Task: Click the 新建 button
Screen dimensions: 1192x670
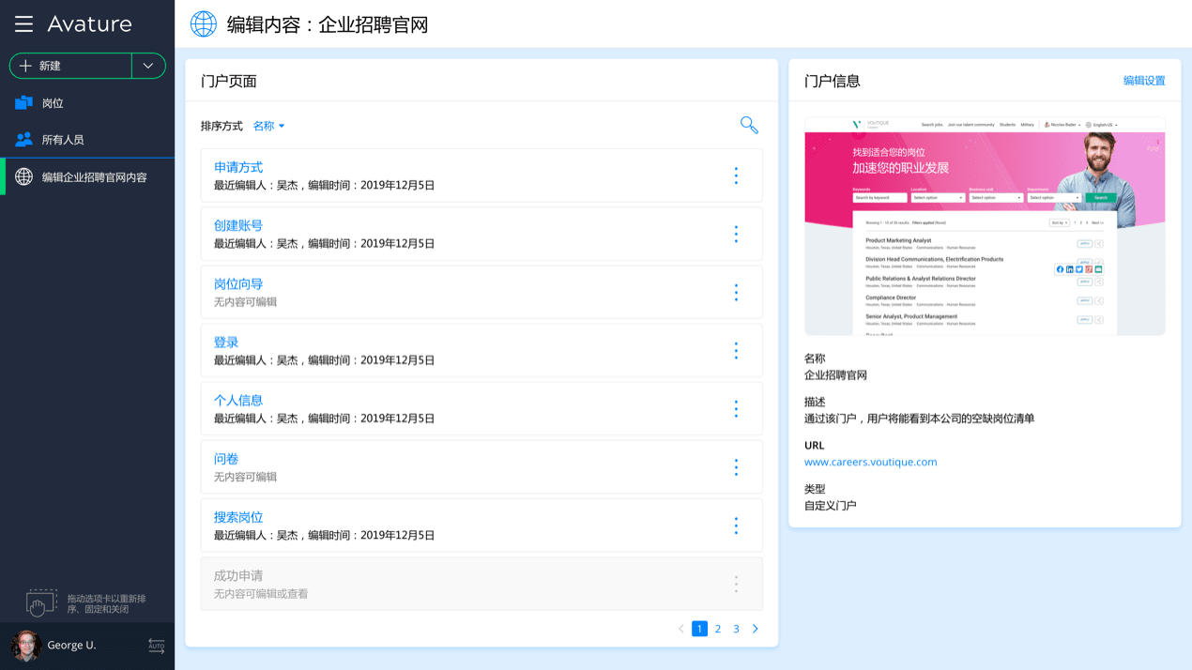Action: pyautogui.click(x=70, y=66)
